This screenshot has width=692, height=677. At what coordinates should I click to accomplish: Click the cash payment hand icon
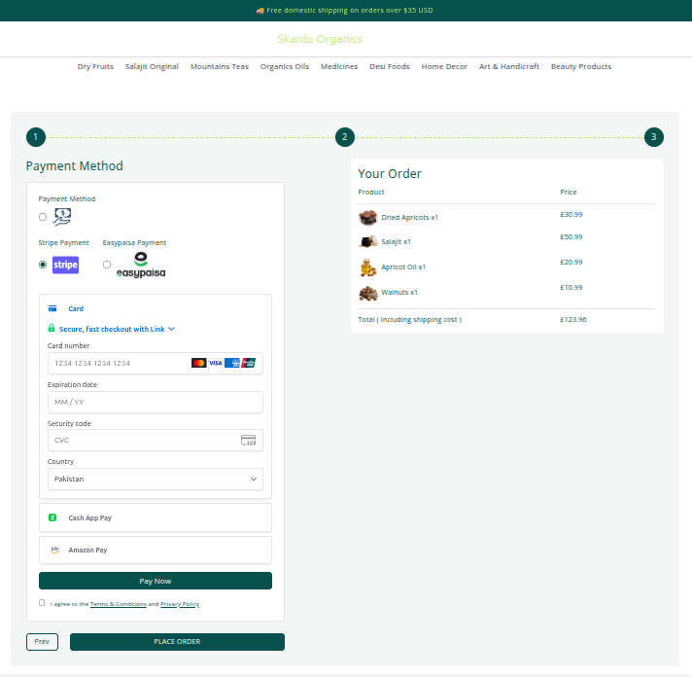[62, 217]
